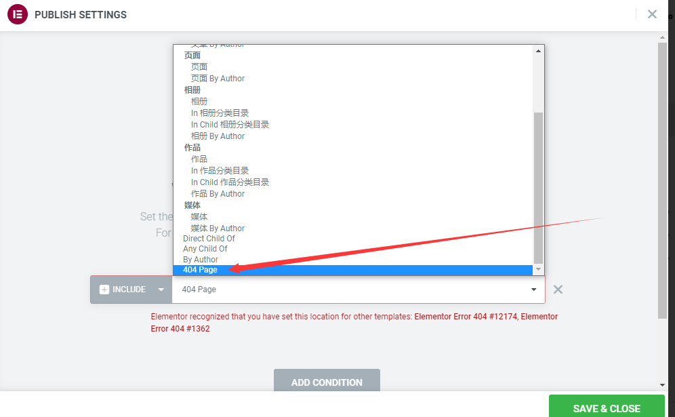The height and width of the screenshot is (417, 675).
Task: Choose the By Author option
Action: pyautogui.click(x=201, y=259)
